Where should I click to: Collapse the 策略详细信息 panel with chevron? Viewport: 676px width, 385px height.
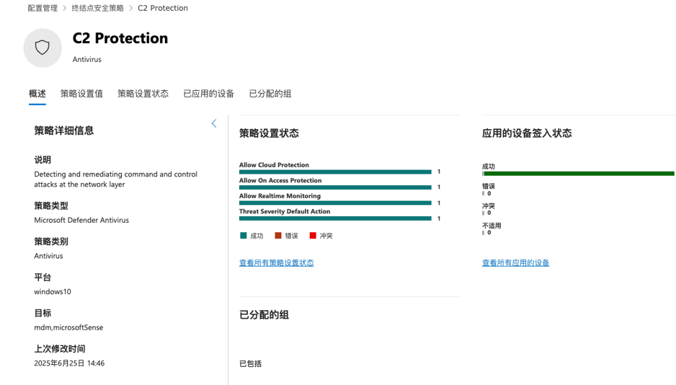[x=214, y=123]
